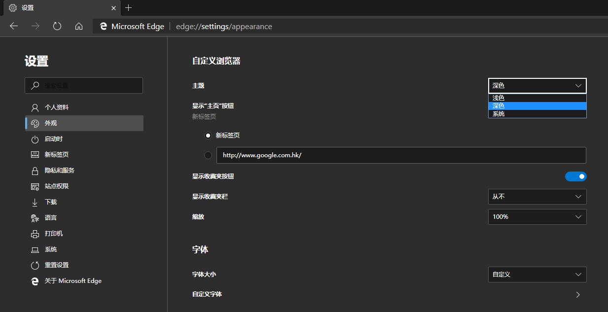This screenshot has height=312, width=608.
Task: Click the 启动时 (On startup) icon
Action: coord(35,139)
